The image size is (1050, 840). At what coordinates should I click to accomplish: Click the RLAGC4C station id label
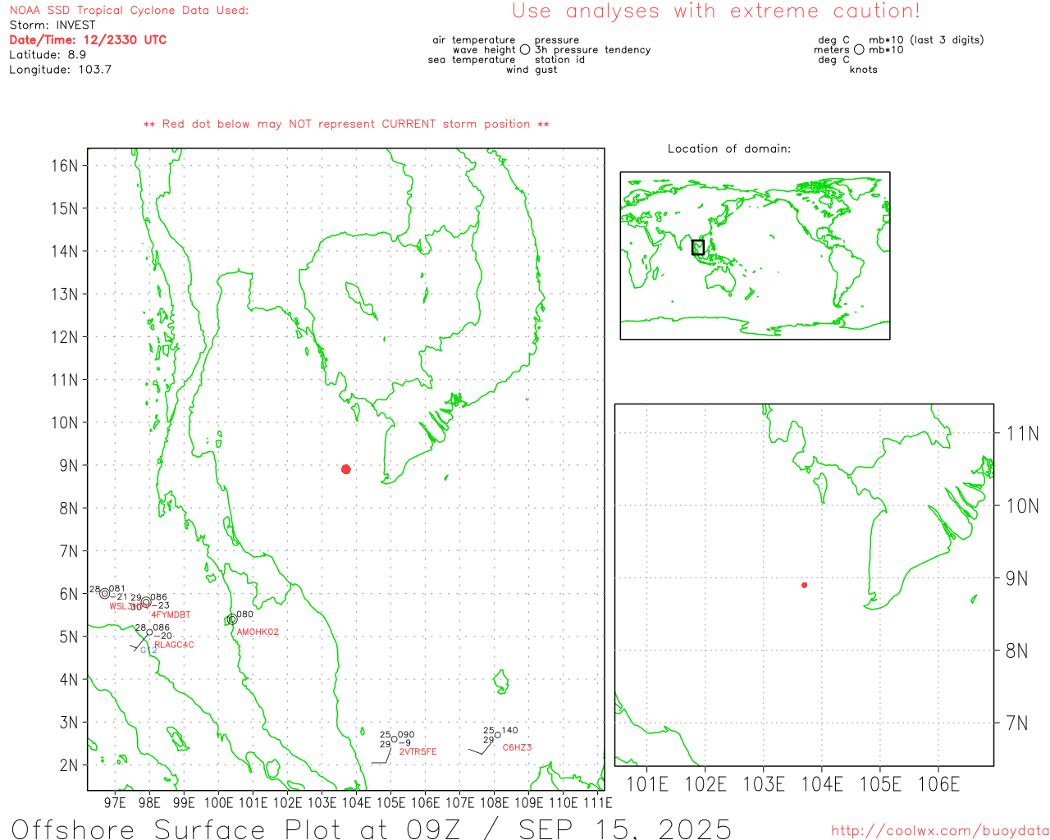(174, 646)
